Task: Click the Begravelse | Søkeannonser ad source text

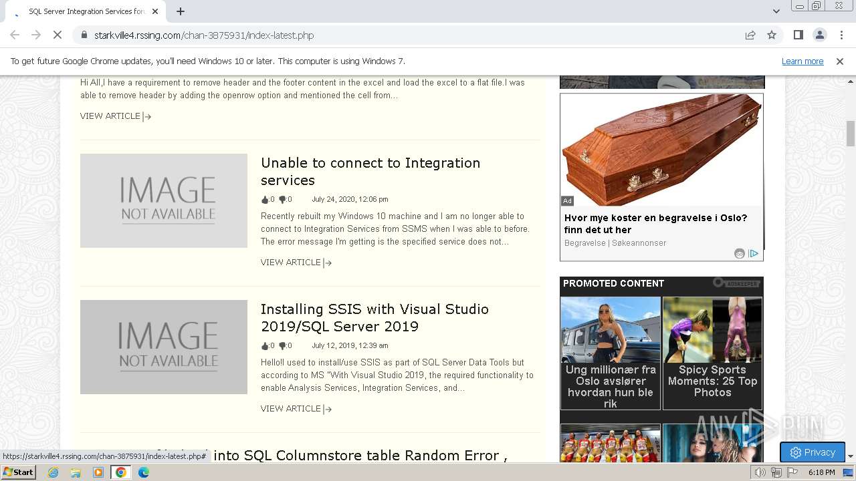Action: click(615, 243)
